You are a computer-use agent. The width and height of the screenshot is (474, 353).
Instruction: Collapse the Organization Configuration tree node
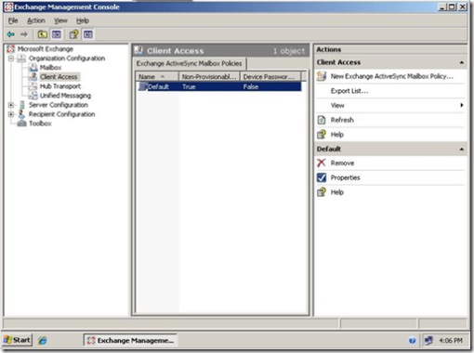click(x=11, y=59)
